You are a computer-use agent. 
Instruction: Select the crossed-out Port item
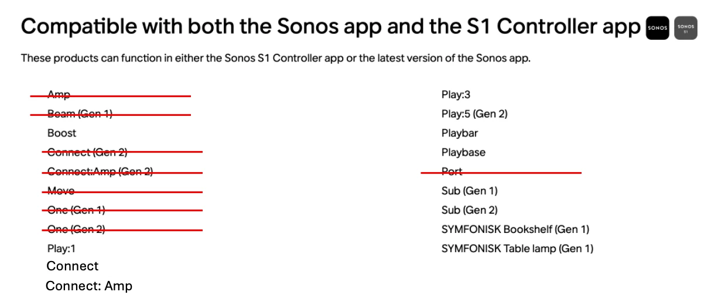(x=452, y=171)
